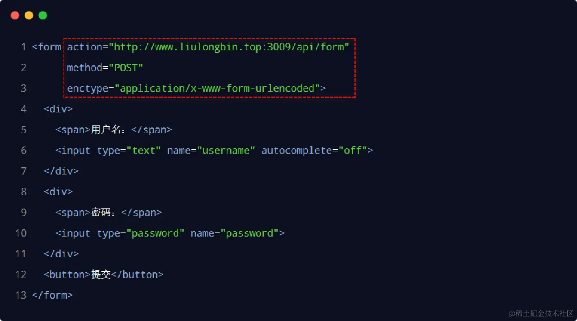Viewport: 577px width, 321px height.
Task: Click the 稀土掘金技术社区 watermark
Action: pyautogui.click(x=541, y=313)
